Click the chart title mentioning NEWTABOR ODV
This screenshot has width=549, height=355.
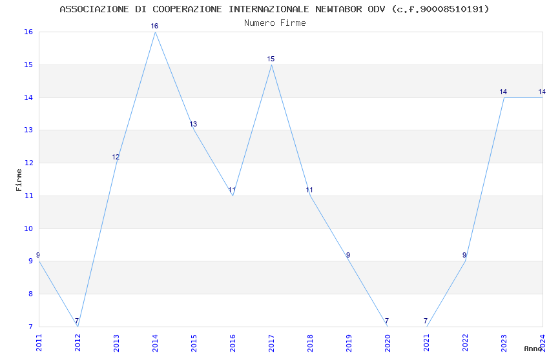(x=274, y=9)
